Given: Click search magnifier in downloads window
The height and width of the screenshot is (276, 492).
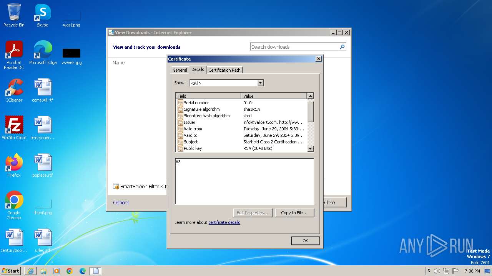Looking at the screenshot, I should (342, 47).
